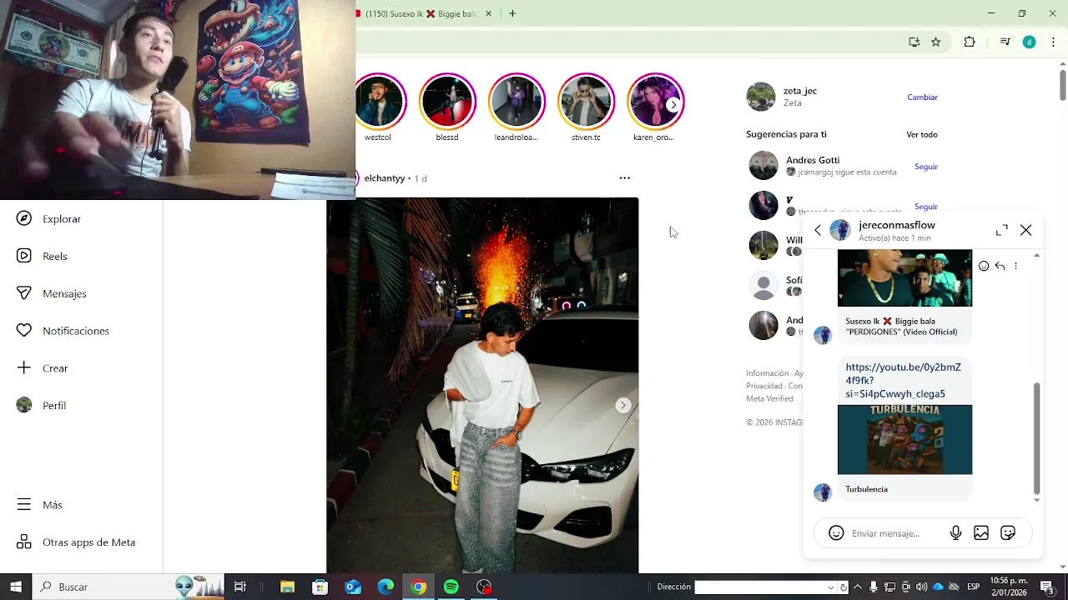1068x600 pixels.
Task: Open Notificaciones heart icon
Action: click(x=24, y=331)
